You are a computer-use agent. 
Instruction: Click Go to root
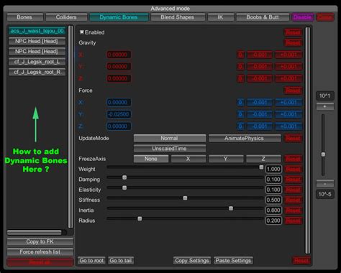click(x=91, y=261)
